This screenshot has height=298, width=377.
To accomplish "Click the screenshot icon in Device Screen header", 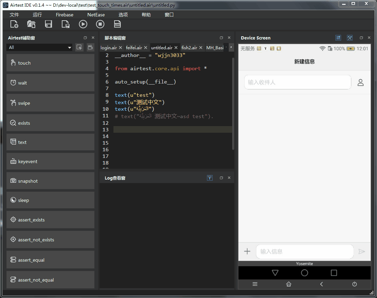I will pos(338,38).
